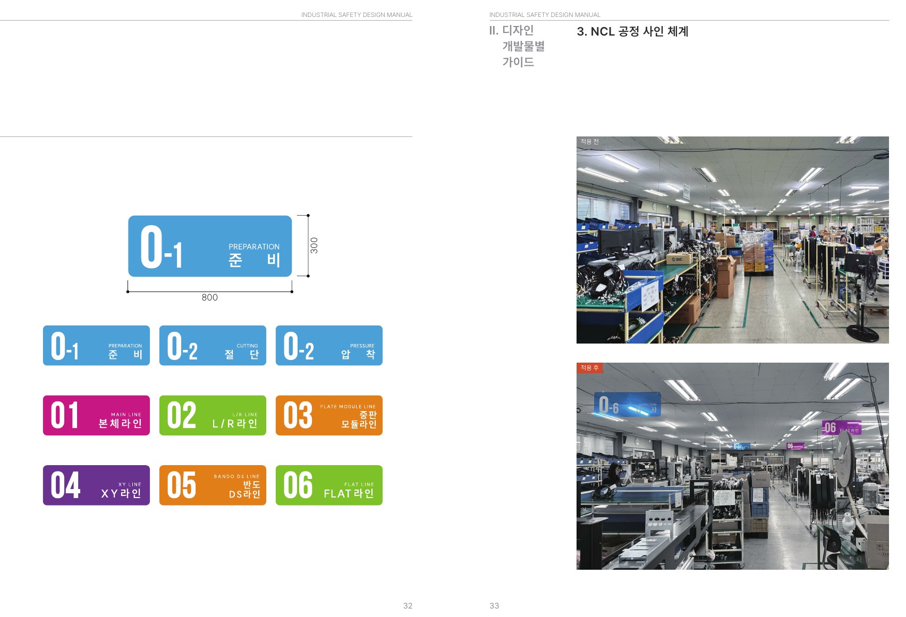Viewport: 906px width, 617px height.
Task: Click the green 02 L/R LINE sign
Action: 213,415
